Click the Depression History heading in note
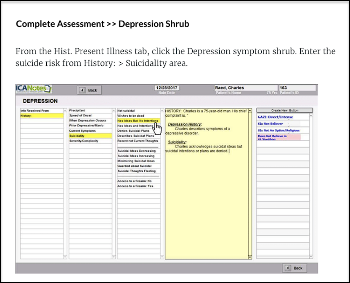 (x=185, y=124)
